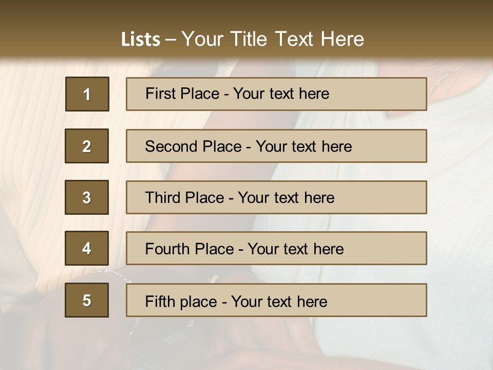Select the brown box labeled 3

tap(87, 197)
